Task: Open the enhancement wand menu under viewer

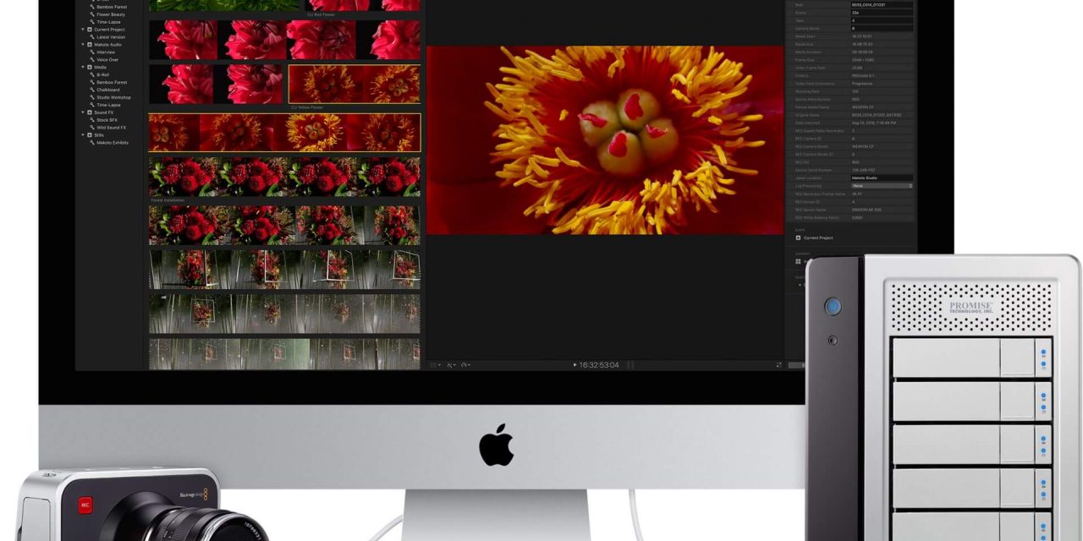Action: pyautogui.click(x=452, y=365)
